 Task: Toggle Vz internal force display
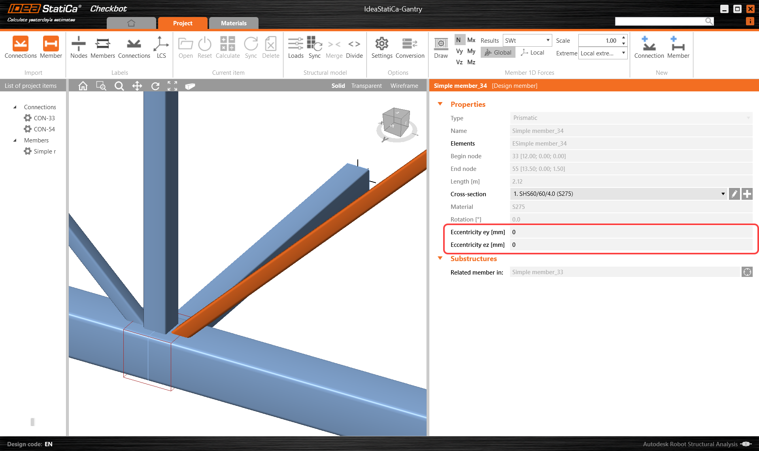459,62
